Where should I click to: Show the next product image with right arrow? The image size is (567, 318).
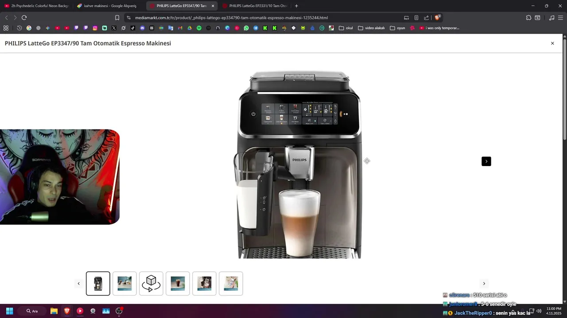click(486, 161)
